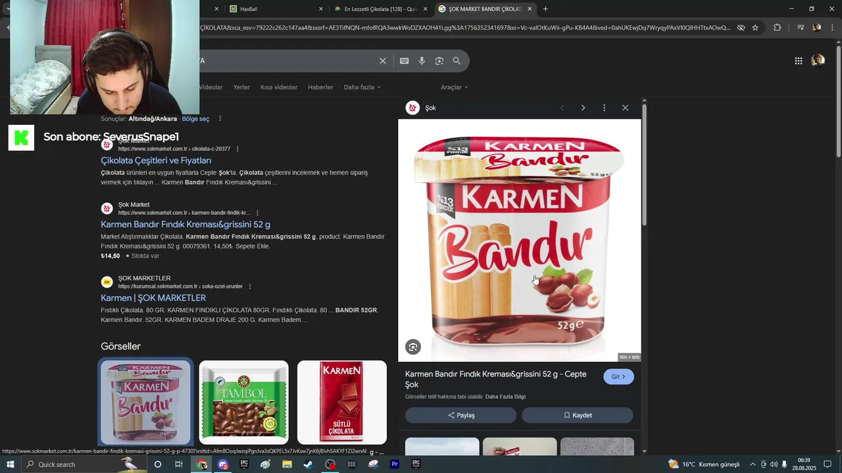Switch to Kısa videolar tab
This screenshot has width=842, height=473.
tap(279, 87)
